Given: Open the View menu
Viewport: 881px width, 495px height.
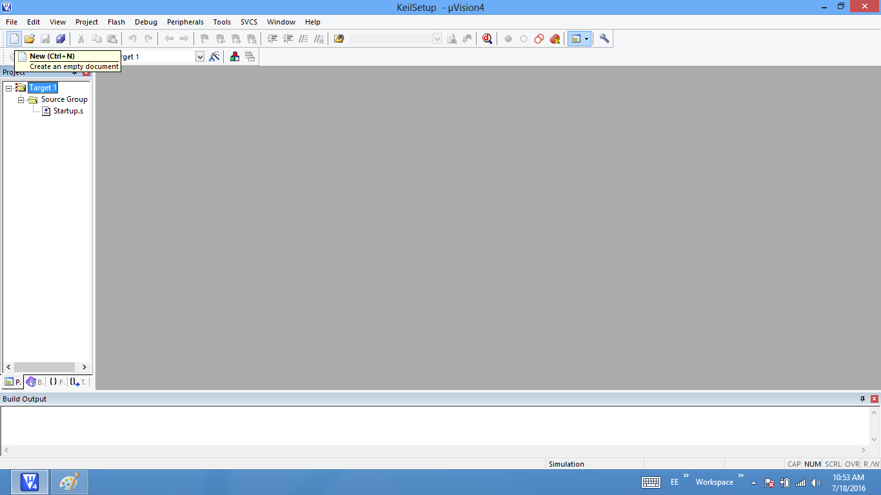Looking at the screenshot, I should pyautogui.click(x=57, y=22).
